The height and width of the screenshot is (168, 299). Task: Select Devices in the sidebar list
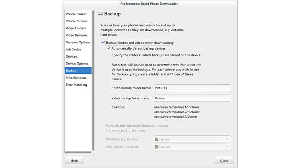pyautogui.click(x=72, y=56)
